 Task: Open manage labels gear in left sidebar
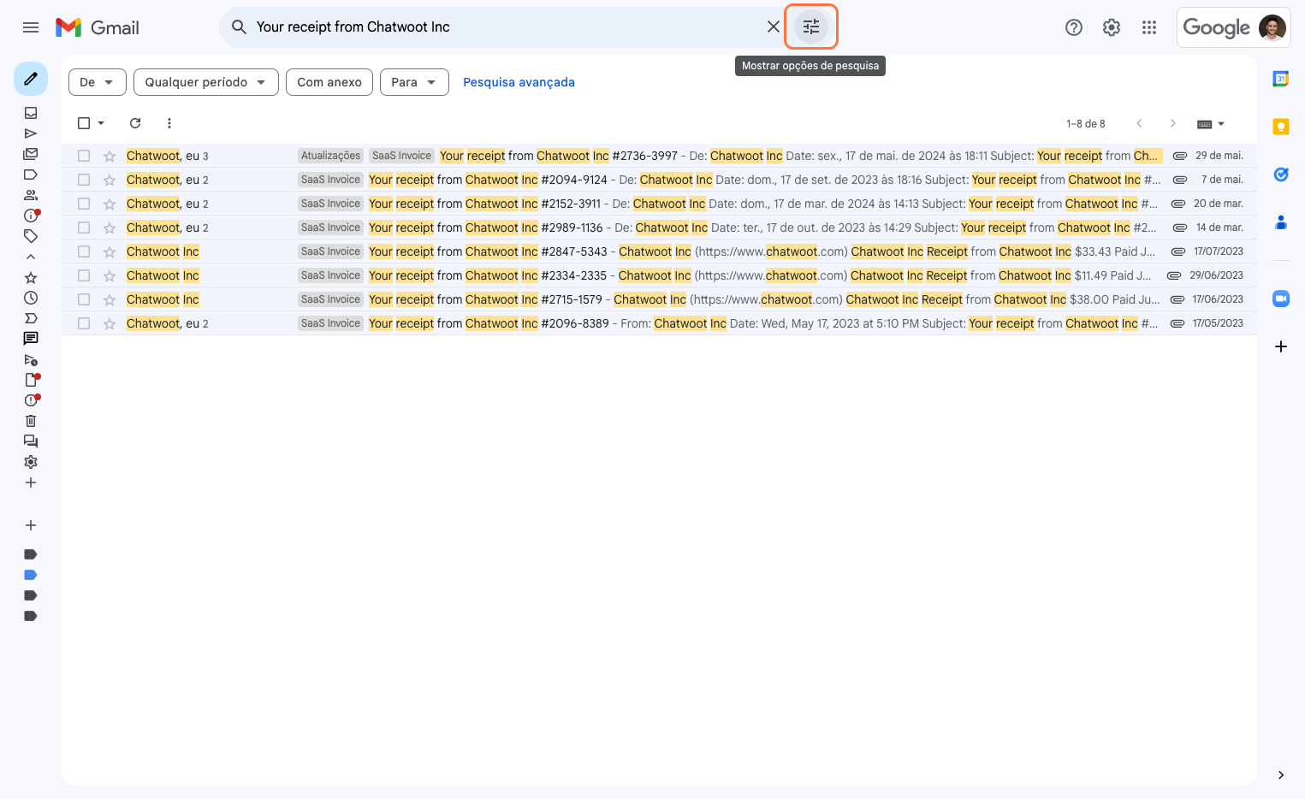(x=31, y=462)
